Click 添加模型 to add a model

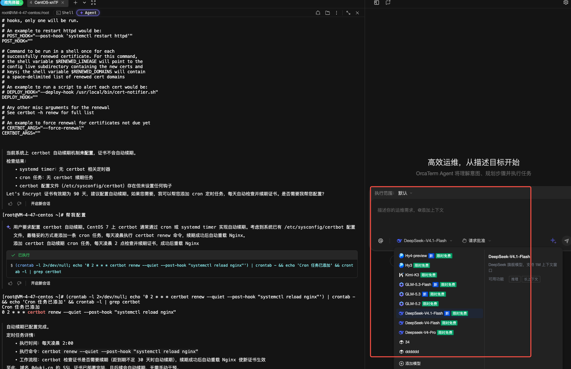pyautogui.click(x=410, y=364)
